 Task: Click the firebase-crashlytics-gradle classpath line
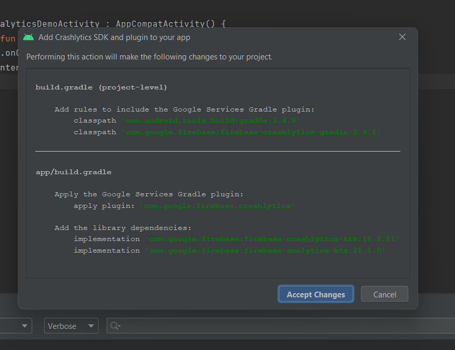(227, 132)
